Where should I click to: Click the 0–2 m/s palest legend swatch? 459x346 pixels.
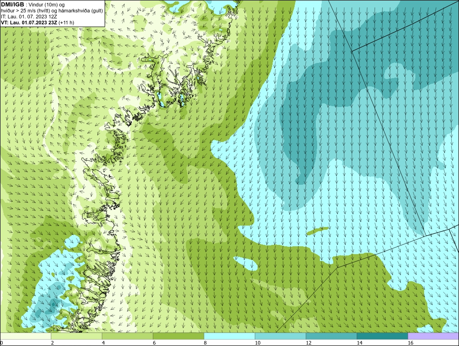coord(25,336)
